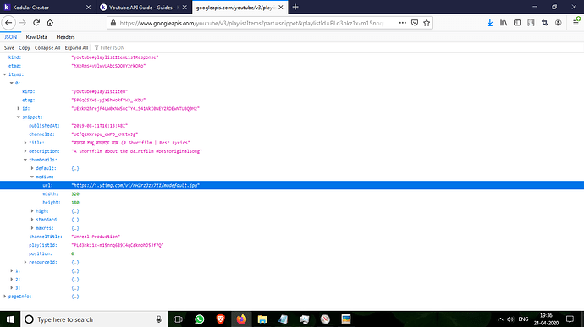
Task: Collapse the item 0 node
Action: [x=11, y=83]
